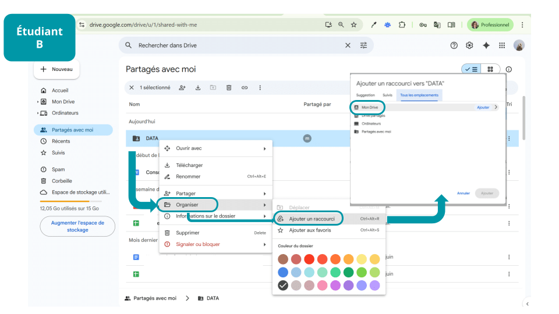This screenshot has height=314, width=559.
Task: Choose the bright red folder color swatch
Action: coord(309,259)
